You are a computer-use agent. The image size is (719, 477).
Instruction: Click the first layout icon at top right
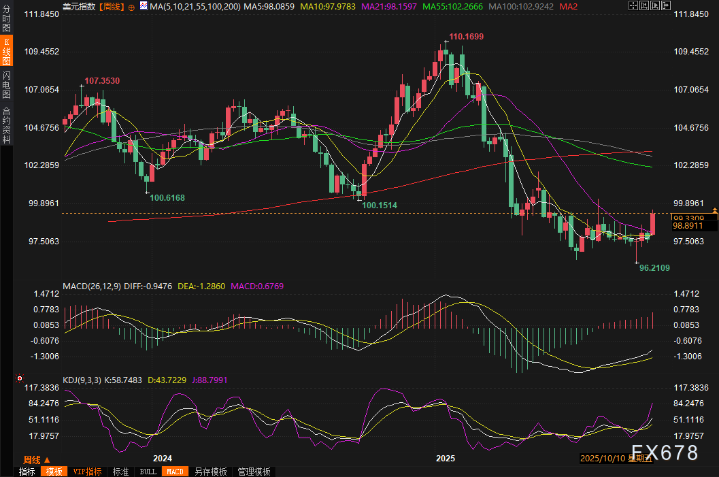pos(633,6)
